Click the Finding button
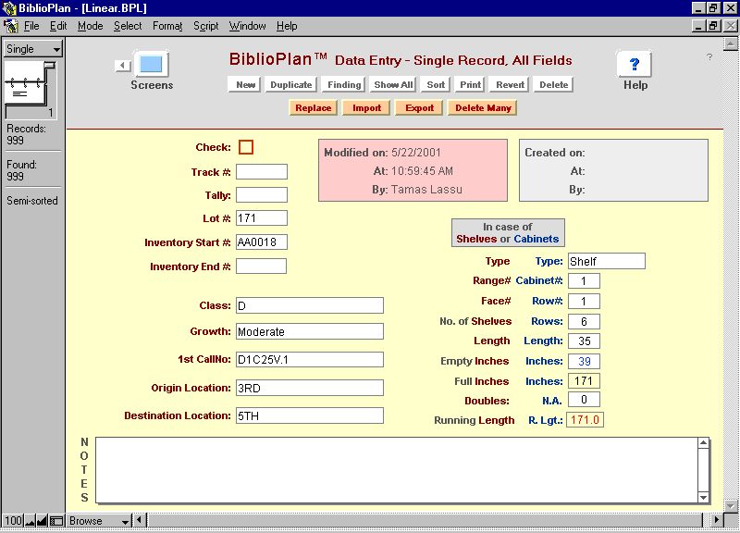The image size is (740, 533). tap(343, 84)
